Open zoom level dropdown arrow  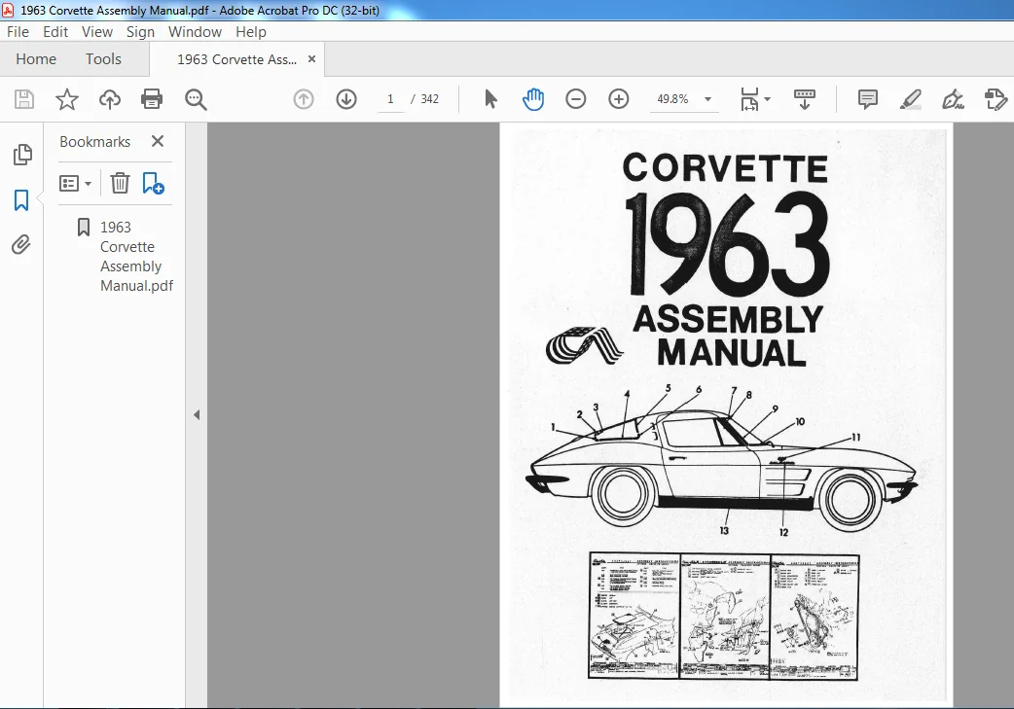708,99
